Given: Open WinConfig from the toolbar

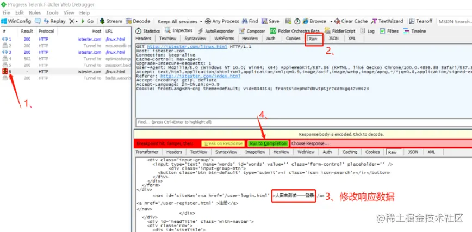Looking at the screenshot, I should pyautogui.click(x=16, y=21).
